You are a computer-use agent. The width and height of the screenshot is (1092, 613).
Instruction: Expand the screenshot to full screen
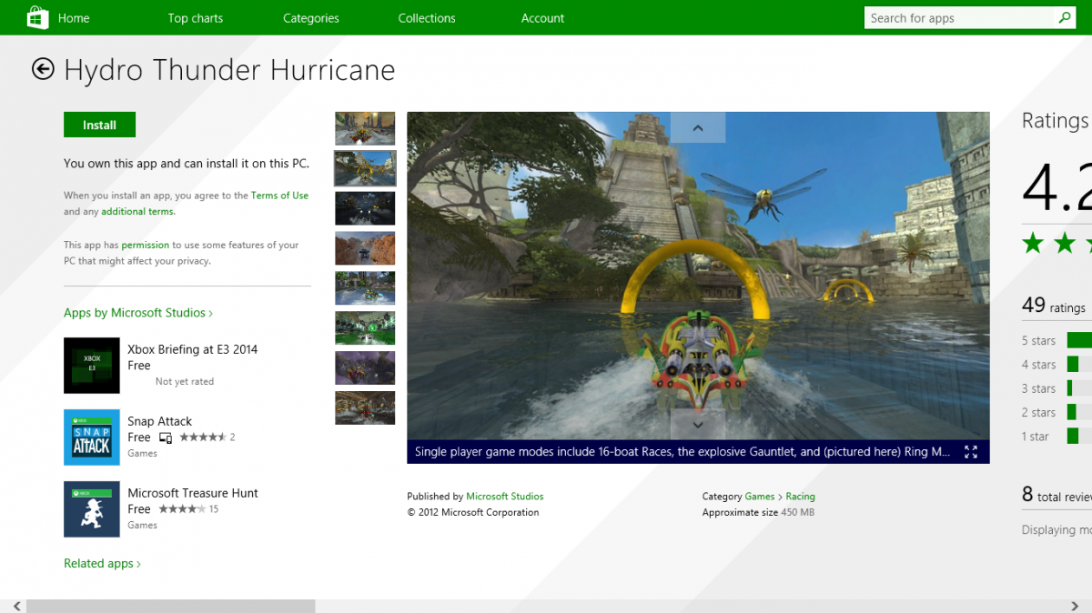(x=970, y=451)
